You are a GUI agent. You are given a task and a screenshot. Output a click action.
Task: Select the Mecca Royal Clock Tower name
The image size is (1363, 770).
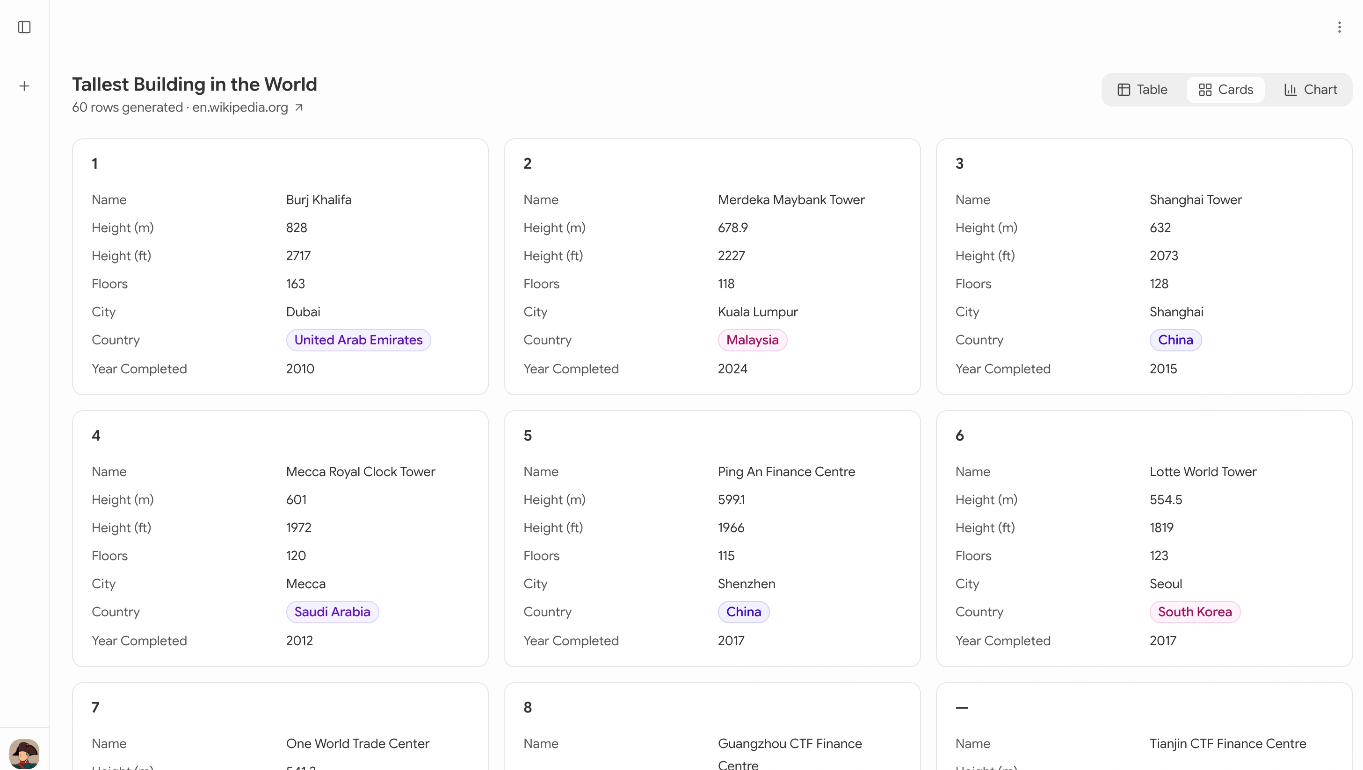361,472
